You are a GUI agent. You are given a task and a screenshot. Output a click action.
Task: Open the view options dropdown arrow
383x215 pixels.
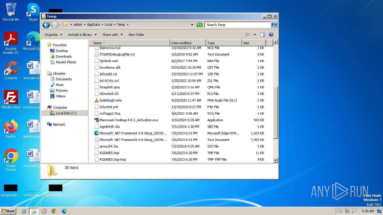255,35
